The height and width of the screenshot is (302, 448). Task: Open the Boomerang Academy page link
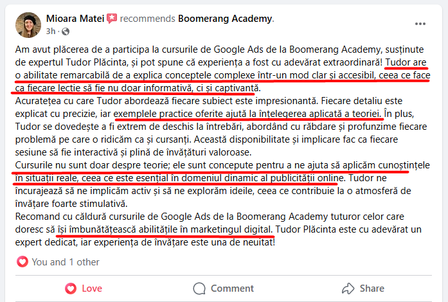225,19
